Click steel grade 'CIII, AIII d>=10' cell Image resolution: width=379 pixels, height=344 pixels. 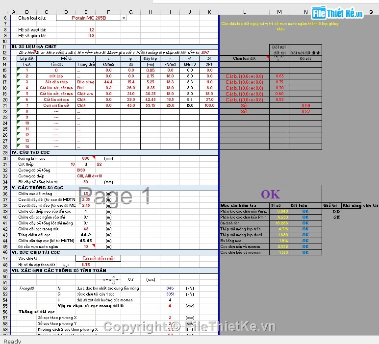[90, 176]
